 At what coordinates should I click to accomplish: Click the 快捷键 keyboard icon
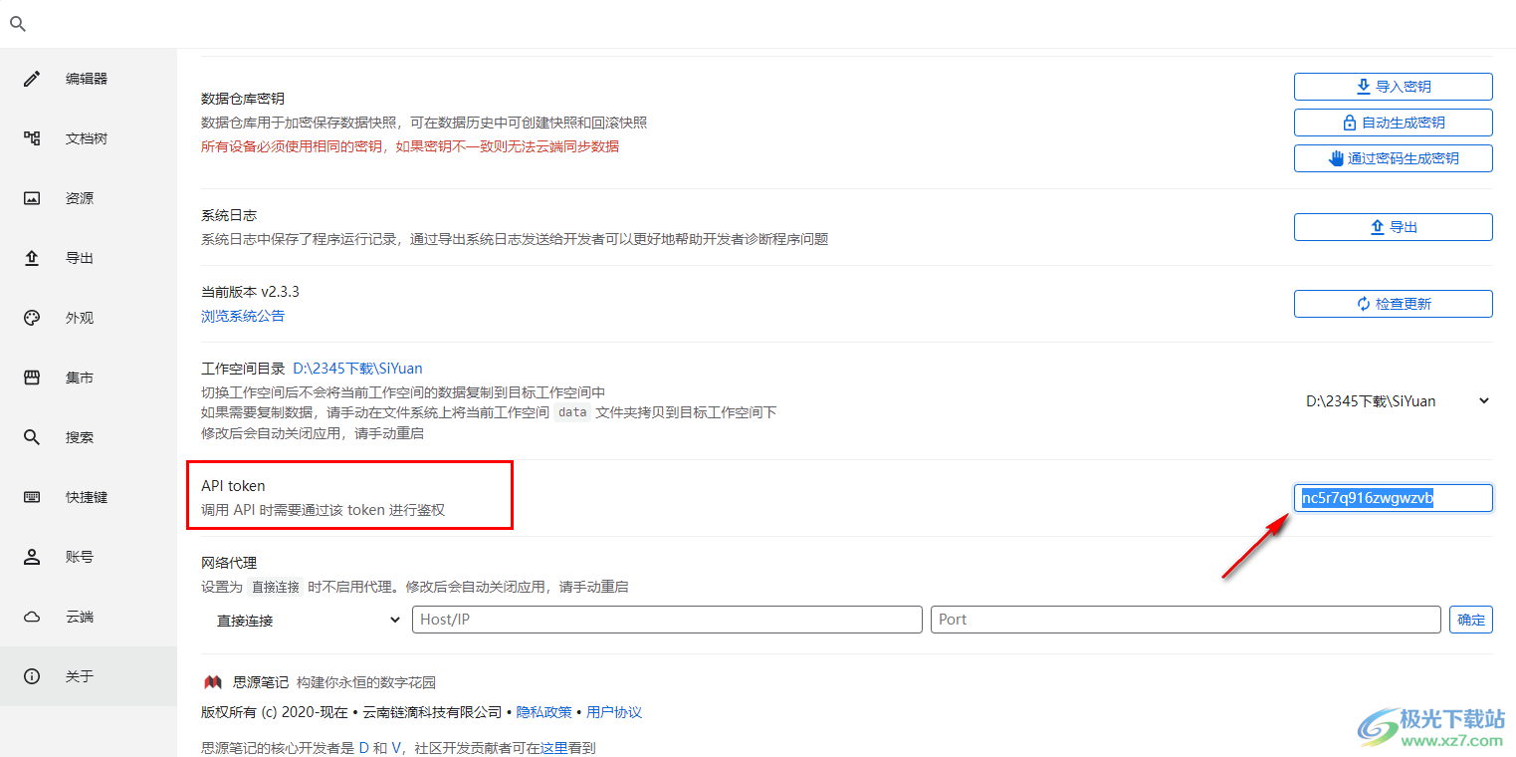coord(32,497)
